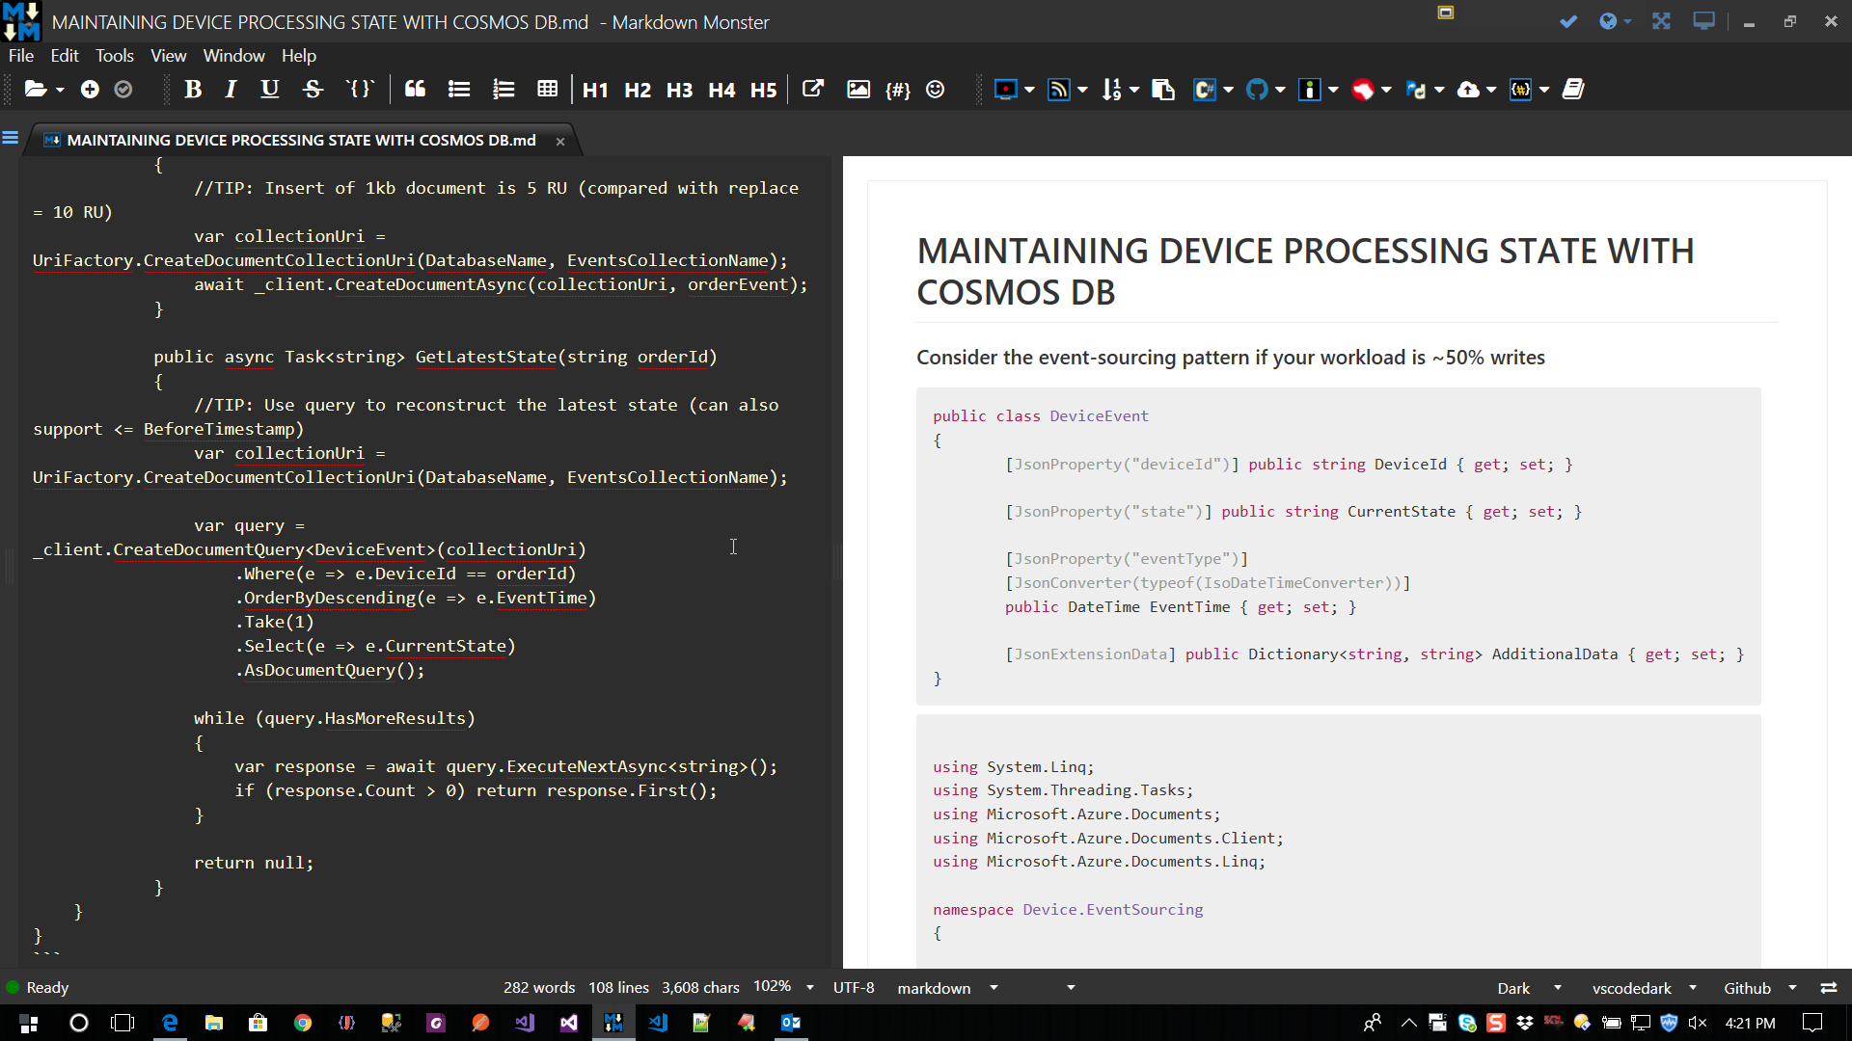Insert a table with the table grid icon
The width and height of the screenshot is (1852, 1041).
click(547, 89)
